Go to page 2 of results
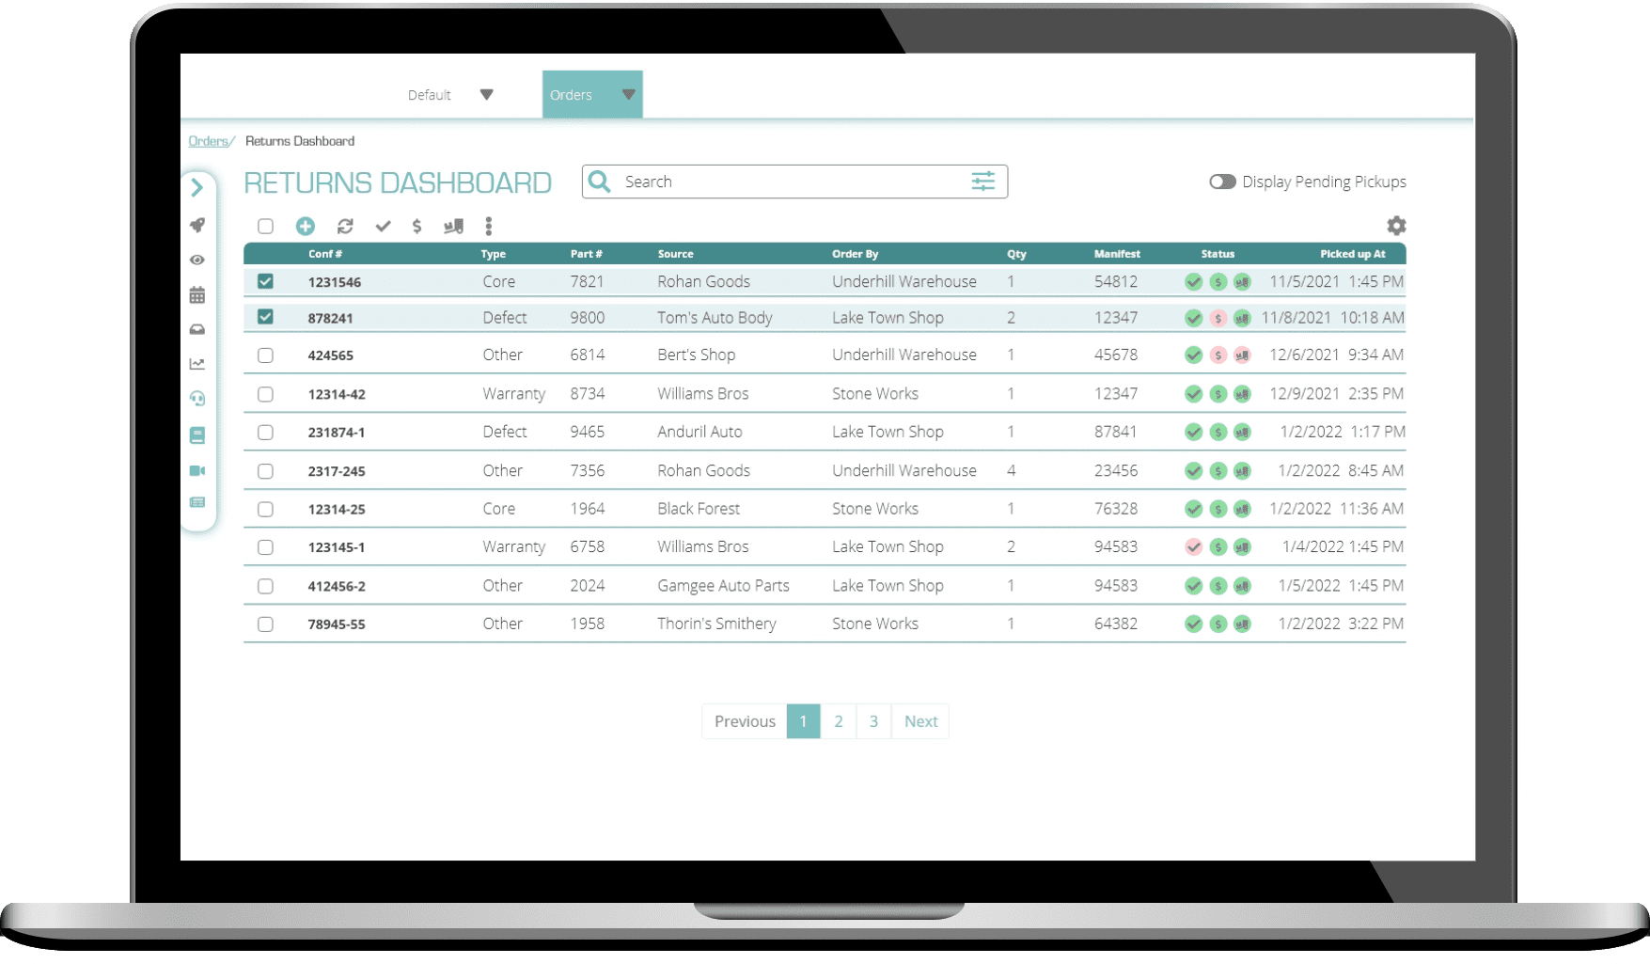 click(838, 721)
